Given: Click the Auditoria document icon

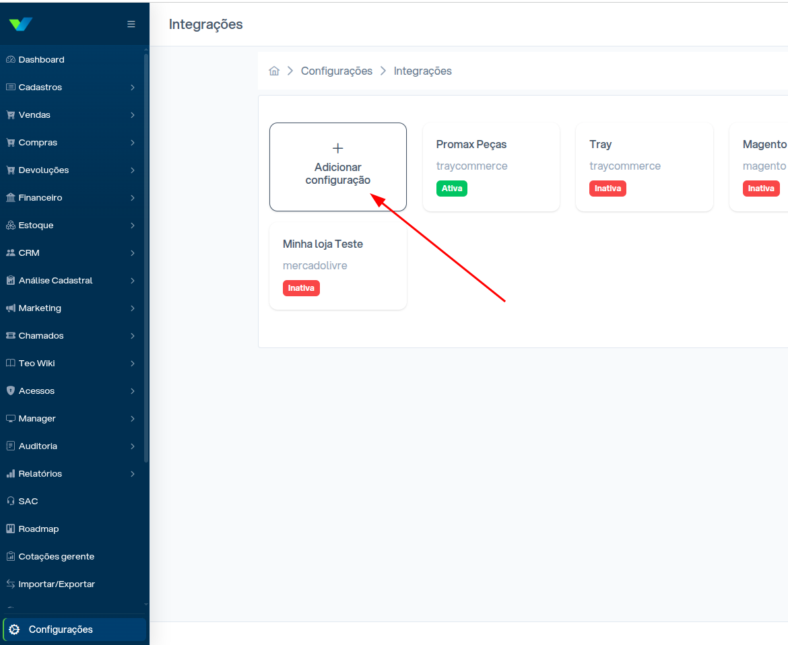Looking at the screenshot, I should point(11,446).
